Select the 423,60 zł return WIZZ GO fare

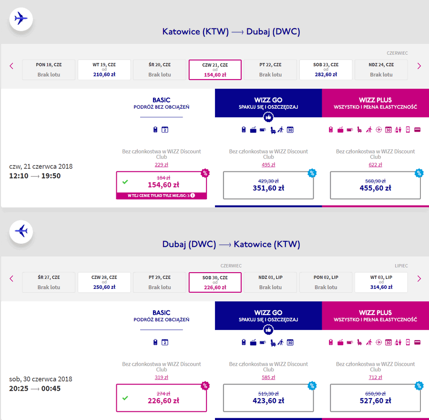point(268,398)
